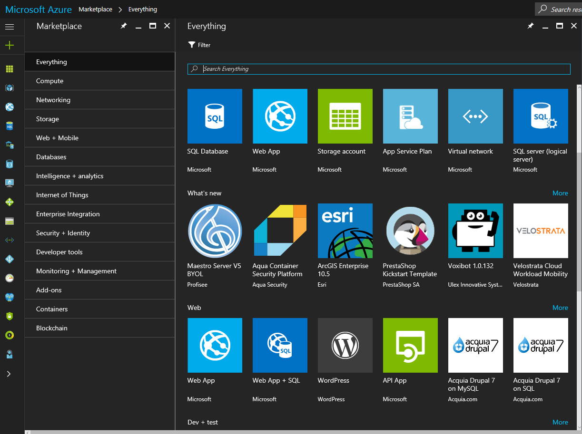The image size is (582, 434).
Task: Click the Search Everything input field
Action: point(333,68)
